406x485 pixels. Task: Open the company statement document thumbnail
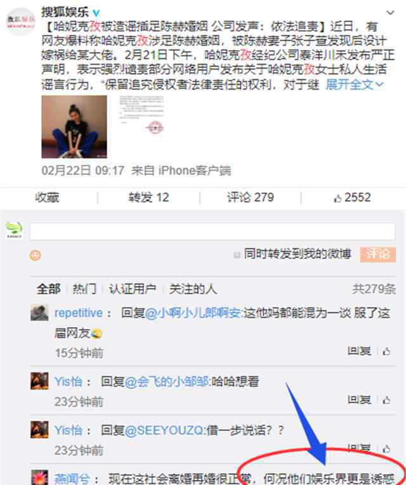click(x=141, y=115)
